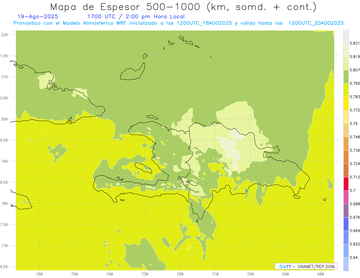This screenshot has width=360, height=278.
Task: Click the '74W' longitude axis label
Action: (x=110, y=274)
